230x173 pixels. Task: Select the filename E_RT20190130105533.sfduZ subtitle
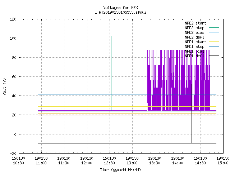[x=120, y=12]
